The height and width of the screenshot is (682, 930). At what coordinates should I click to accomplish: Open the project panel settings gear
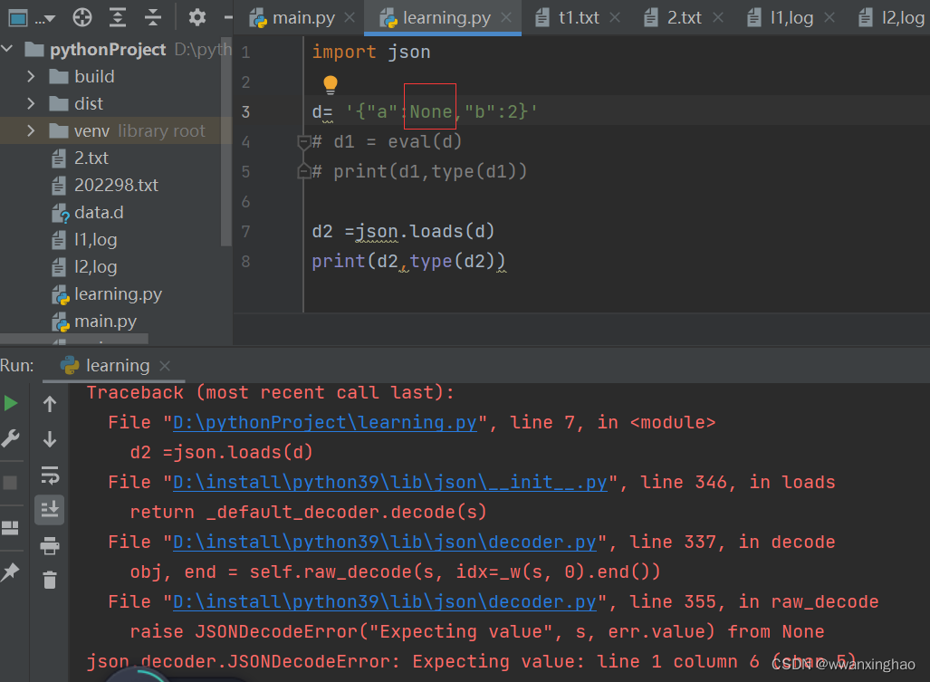click(x=197, y=18)
